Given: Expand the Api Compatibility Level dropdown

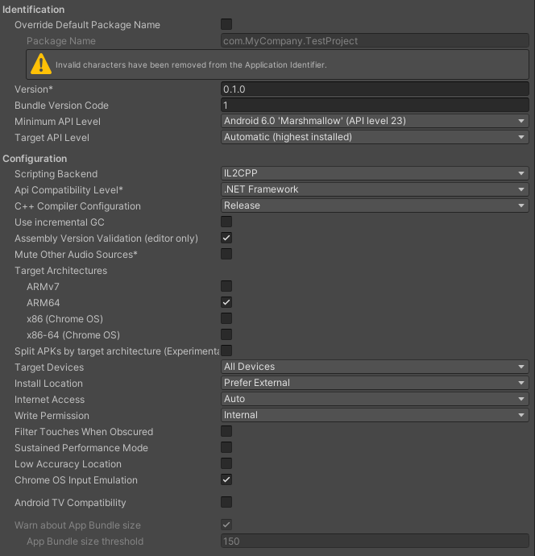Looking at the screenshot, I should [375, 189].
